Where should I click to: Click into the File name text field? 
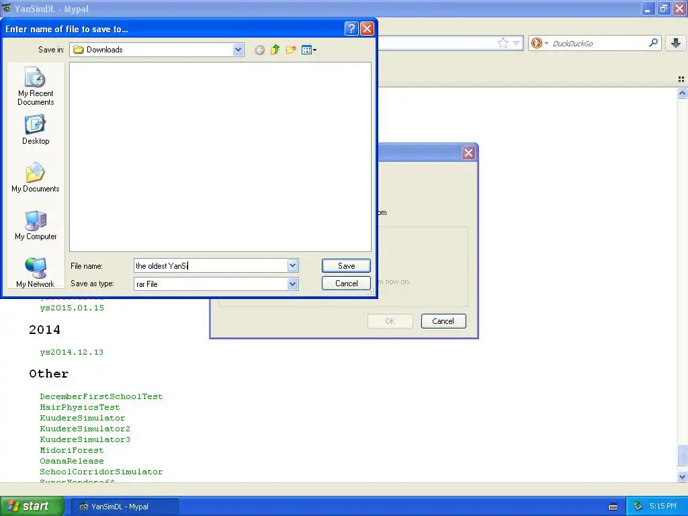[x=210, y=265]
